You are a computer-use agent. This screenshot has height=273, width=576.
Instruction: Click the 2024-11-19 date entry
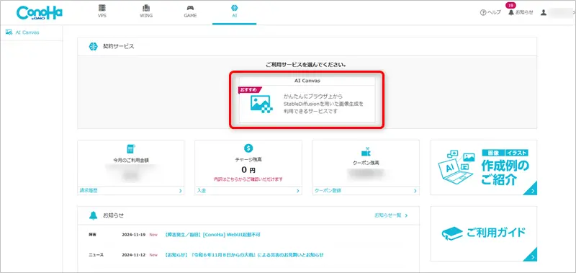tap(134, 234)
